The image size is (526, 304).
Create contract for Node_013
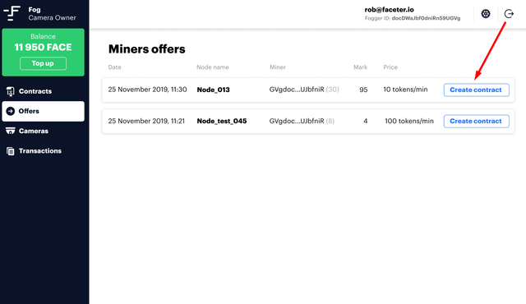[x=477, y=90]
